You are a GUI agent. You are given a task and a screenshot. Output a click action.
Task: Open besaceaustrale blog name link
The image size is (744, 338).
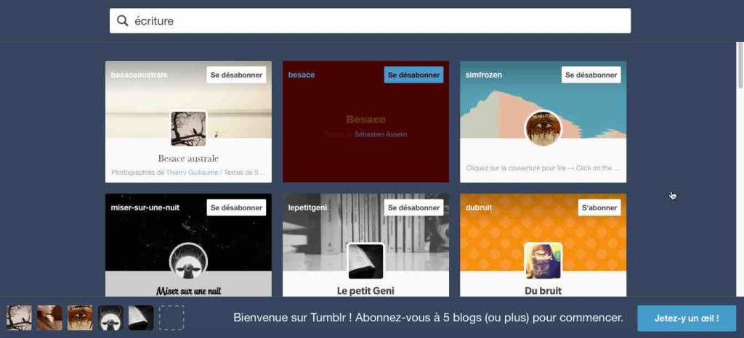tap(139, 75)
